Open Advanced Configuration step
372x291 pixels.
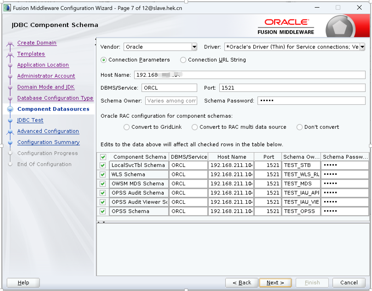[48, 131]
